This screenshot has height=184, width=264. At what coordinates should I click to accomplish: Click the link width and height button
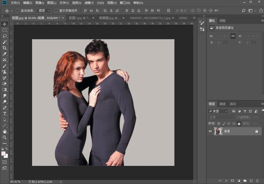233,36
